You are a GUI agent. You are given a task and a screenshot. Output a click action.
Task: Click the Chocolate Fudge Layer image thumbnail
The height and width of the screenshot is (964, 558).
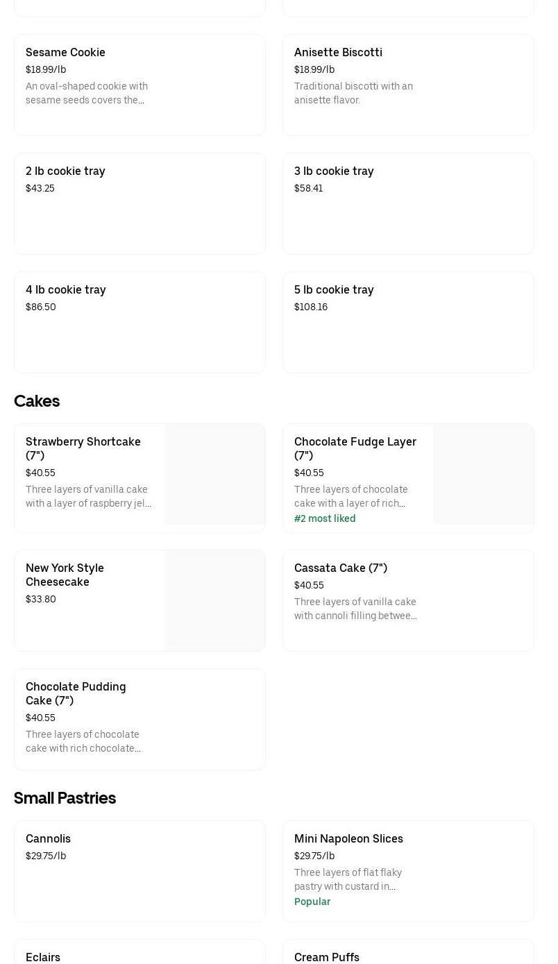pyautogui.click(x=483, y=474)
